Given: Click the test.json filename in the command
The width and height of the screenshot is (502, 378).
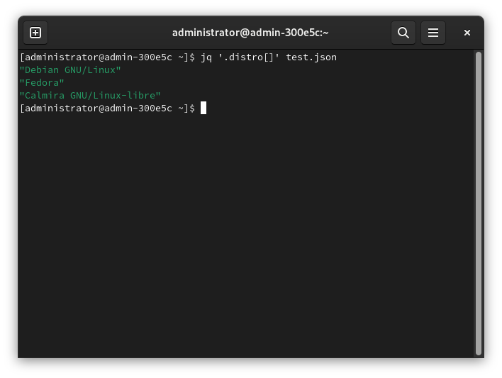Looking at the screenshot, I should 311,57.
